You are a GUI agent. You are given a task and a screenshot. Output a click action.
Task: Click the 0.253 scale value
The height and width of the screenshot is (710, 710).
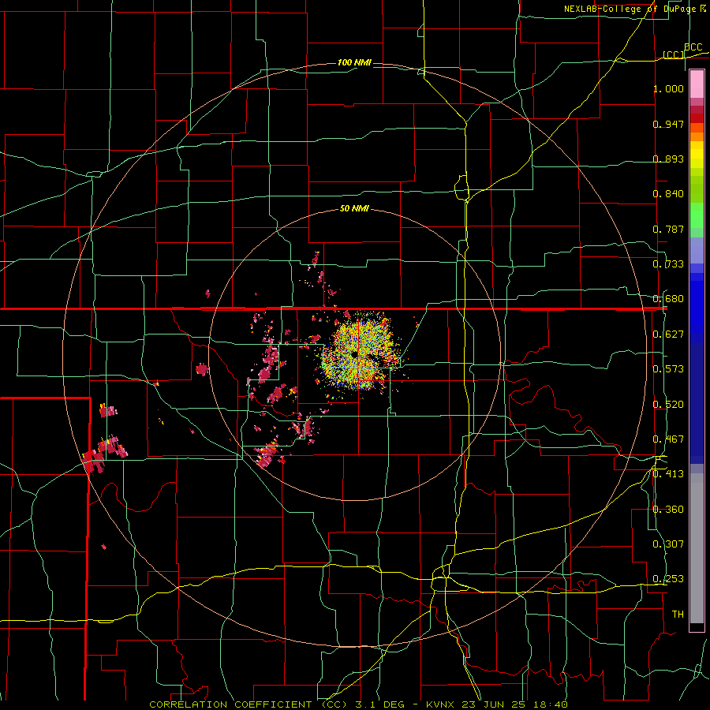click(x=668, y=579)
